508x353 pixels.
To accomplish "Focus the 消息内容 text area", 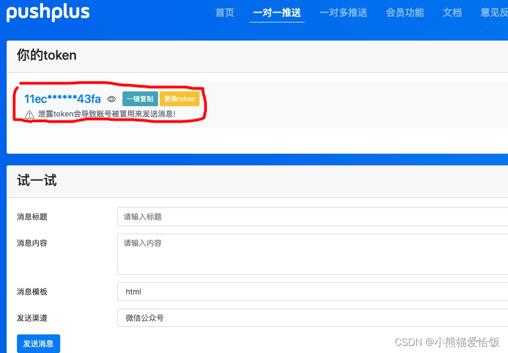I will coord(312,254).
